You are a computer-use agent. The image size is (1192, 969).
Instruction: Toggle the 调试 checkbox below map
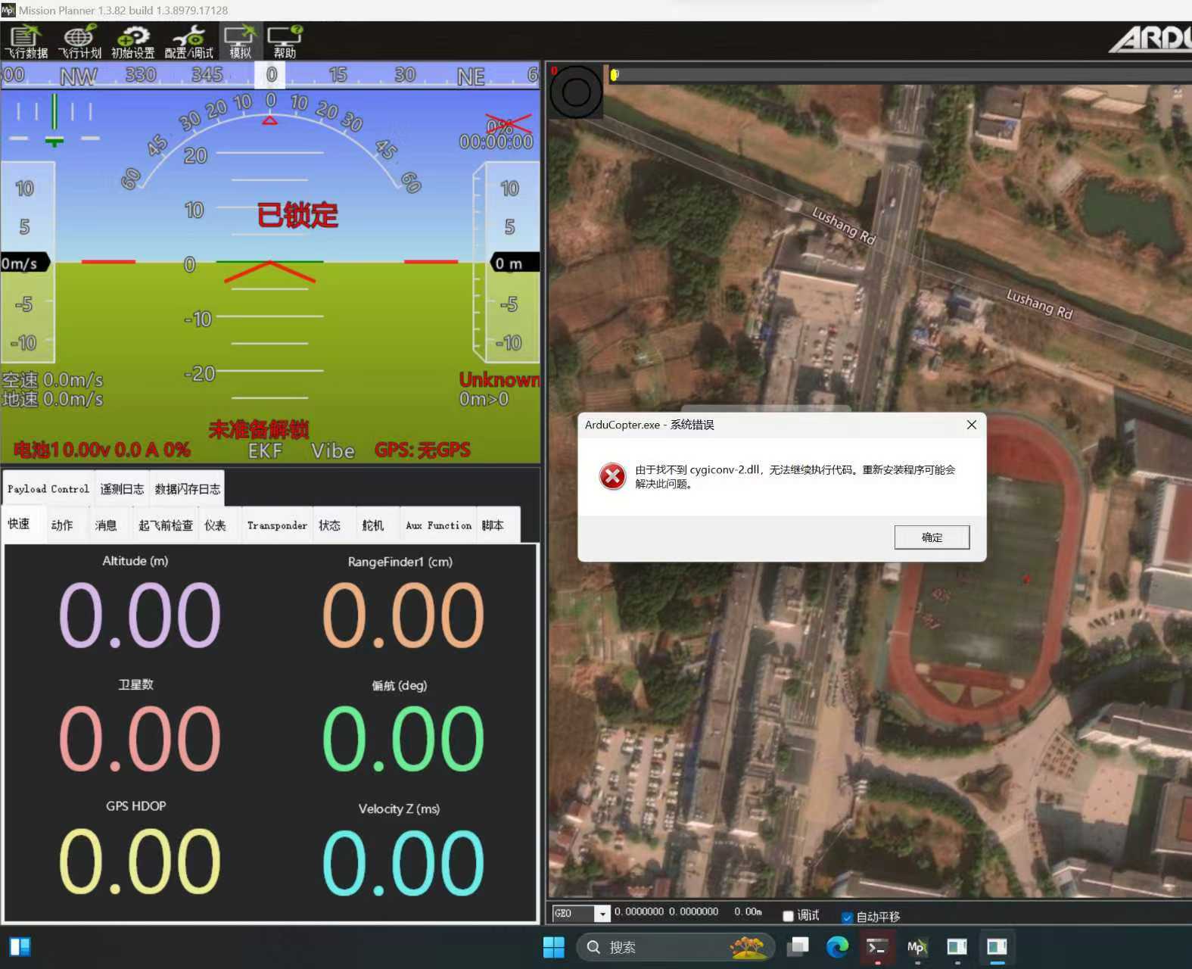(788, 916)
